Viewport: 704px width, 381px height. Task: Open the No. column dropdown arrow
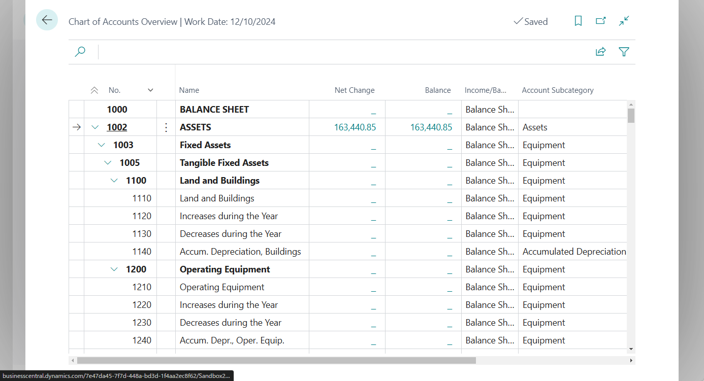pyautogui.click(x=150, y=90)
